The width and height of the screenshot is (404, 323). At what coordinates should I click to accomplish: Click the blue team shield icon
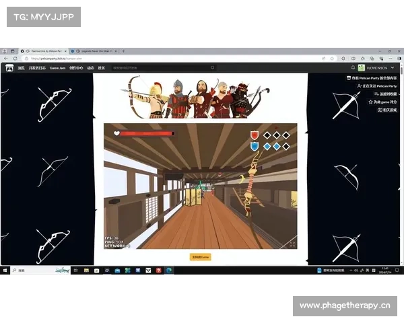coord(255,146)
